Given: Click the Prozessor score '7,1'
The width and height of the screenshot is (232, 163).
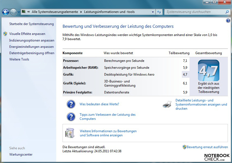Looking at the screenshot, I should coord(185,61).
